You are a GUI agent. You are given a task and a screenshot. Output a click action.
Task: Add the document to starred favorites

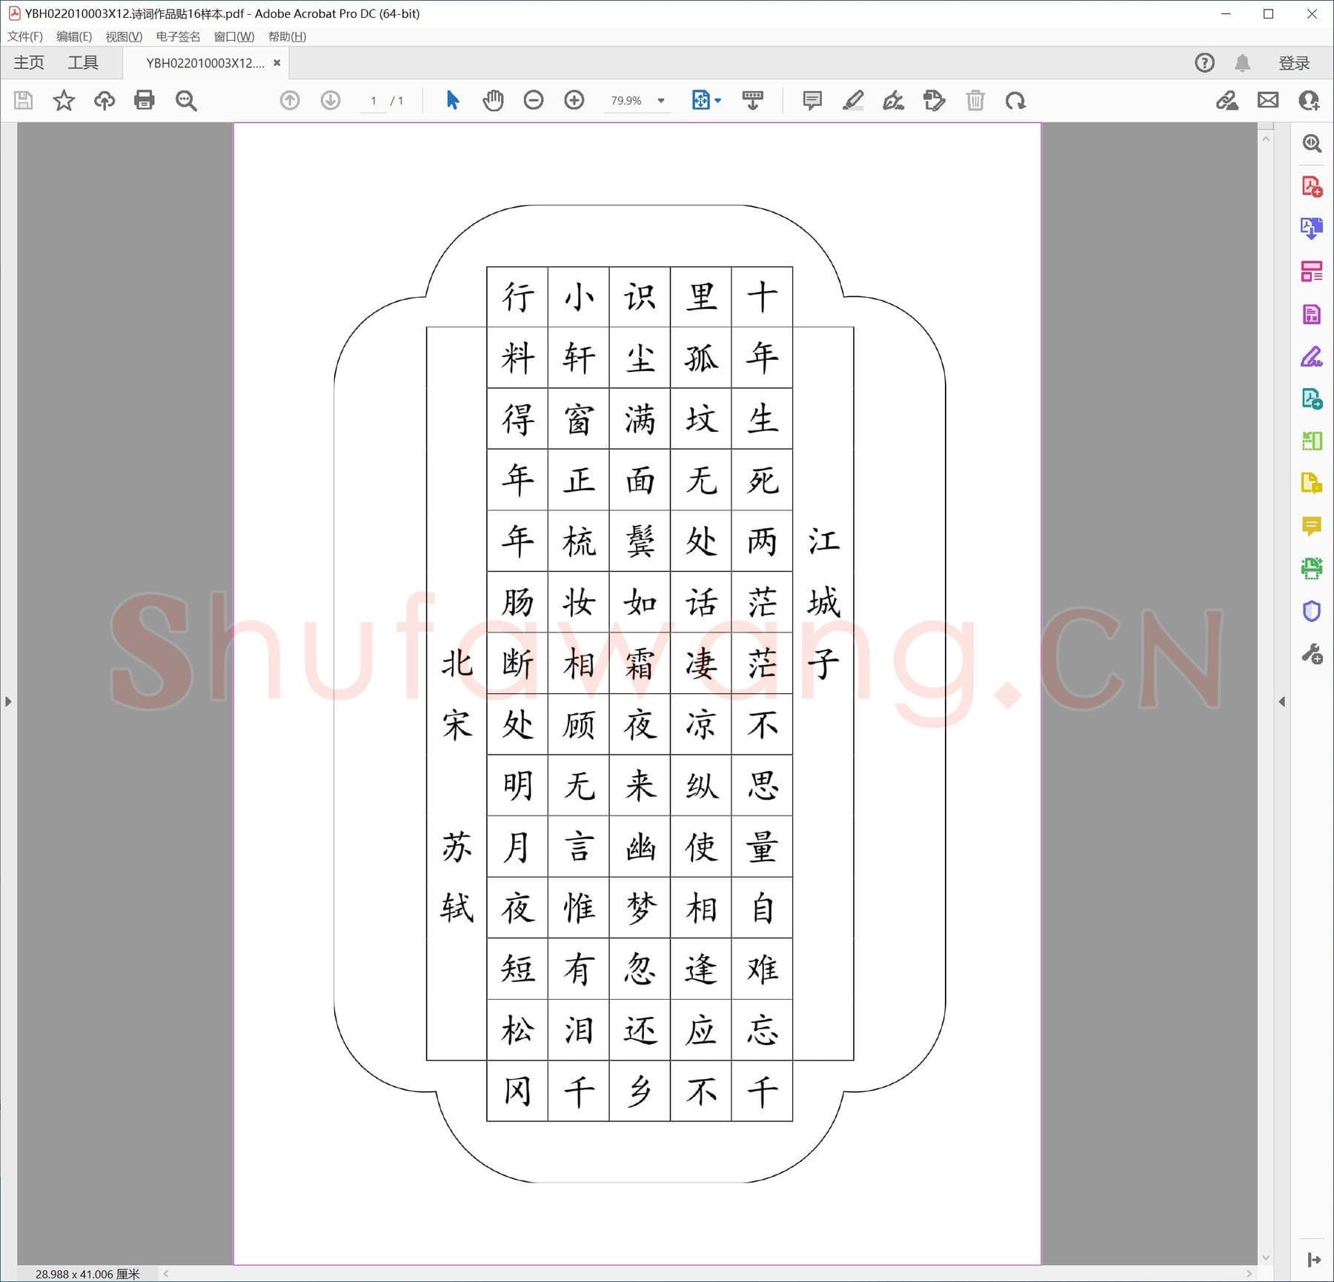(x=64, y=100)
